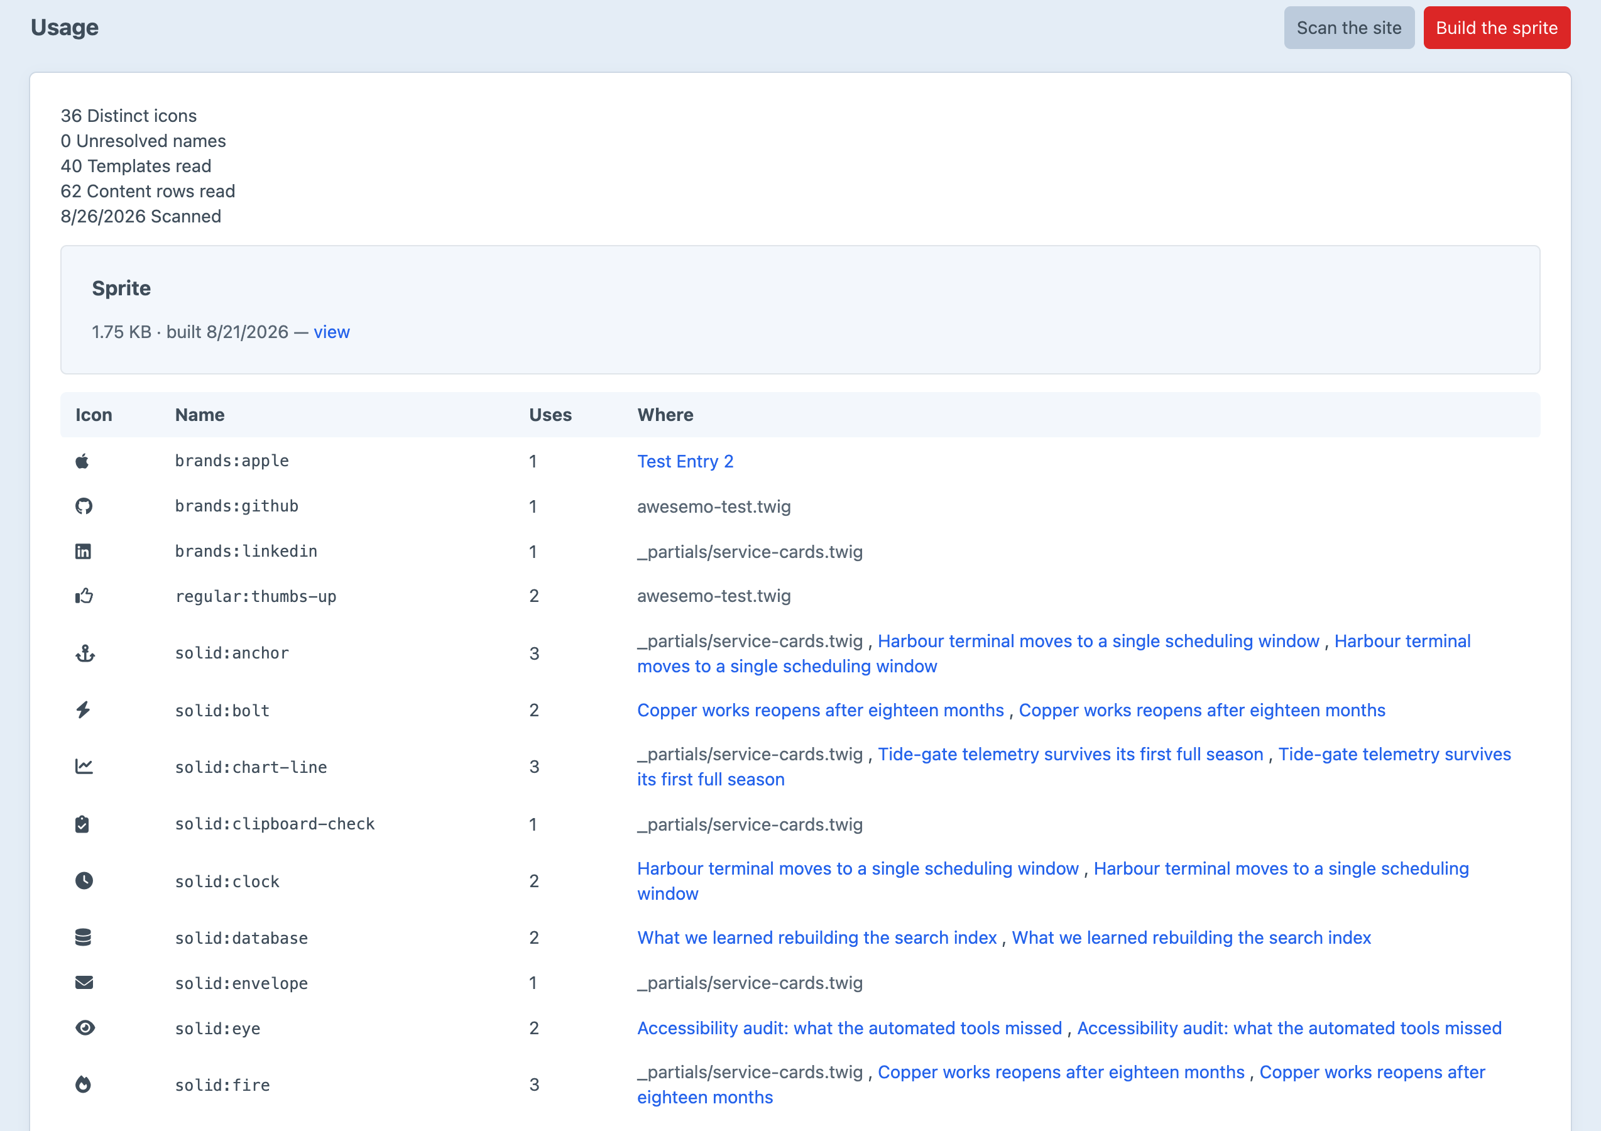The width and height of the screenshot is (1601, 1131).
Task: Click the clock icon
Action: [84, 881]
